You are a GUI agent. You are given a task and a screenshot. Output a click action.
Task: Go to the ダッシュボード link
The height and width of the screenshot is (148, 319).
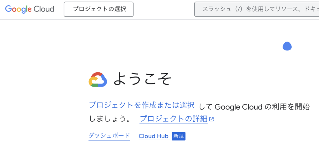click(x=109, y=136)
